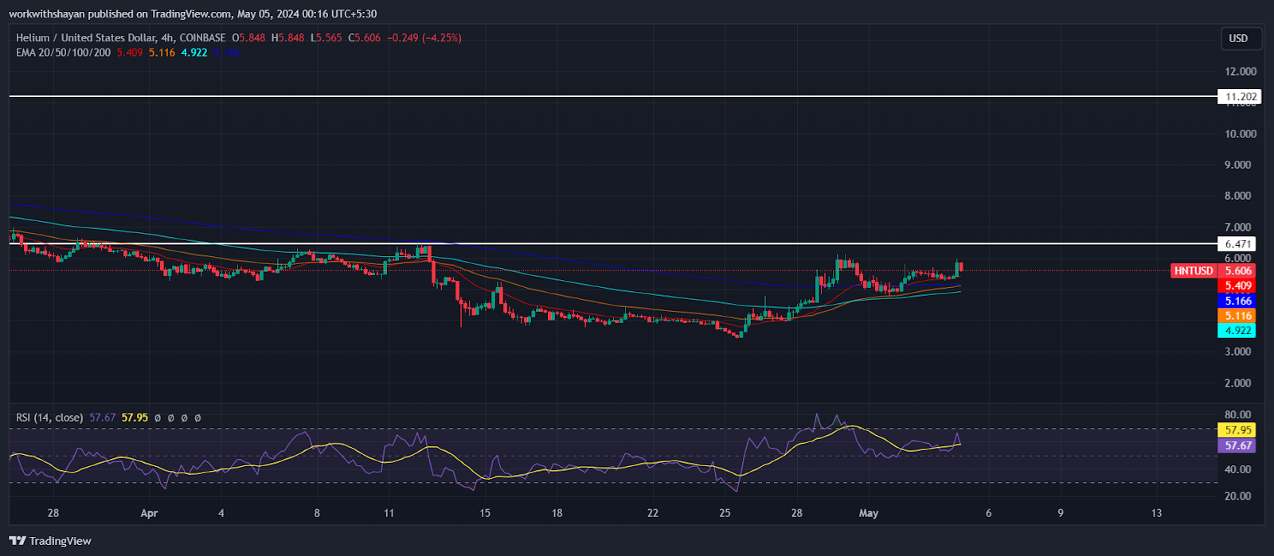
Task: Click the blue 5.166 EMA price label
Action: 1237,301
